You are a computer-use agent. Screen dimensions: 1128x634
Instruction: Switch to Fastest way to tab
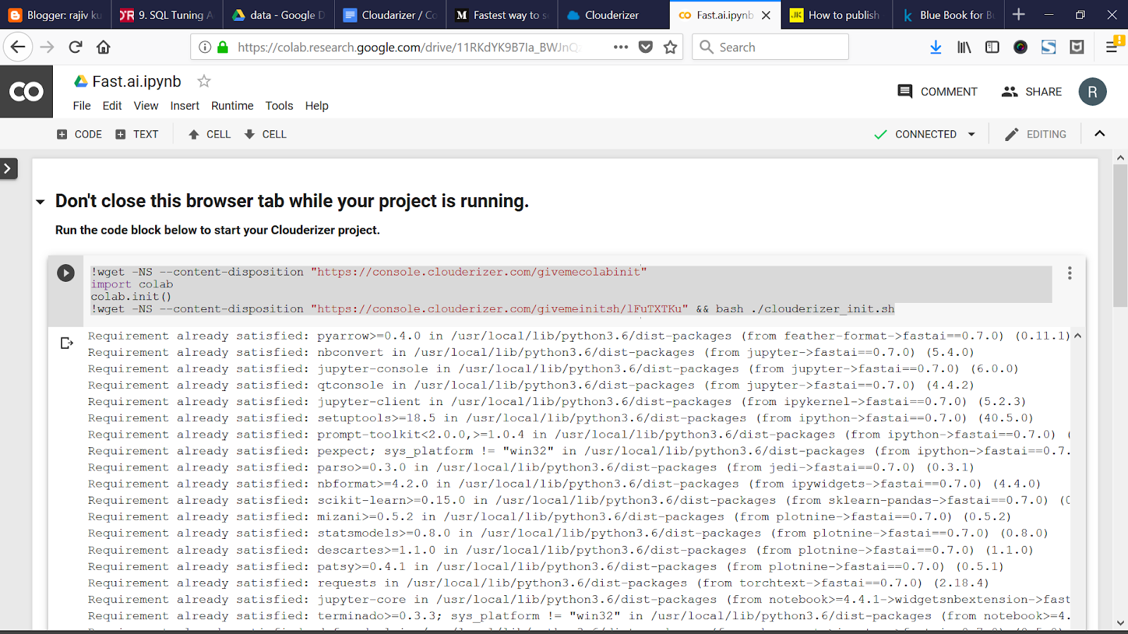501,15
